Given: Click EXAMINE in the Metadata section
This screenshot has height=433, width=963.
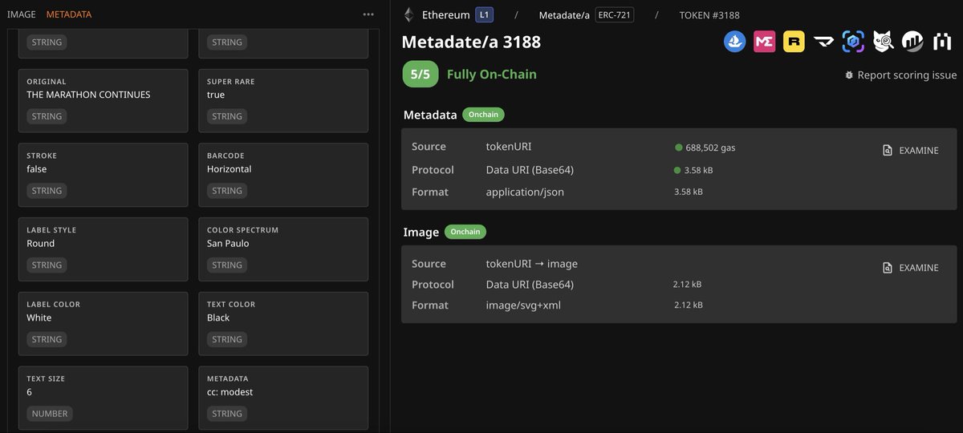Looking at the screenshot, I should click(918, 151).
